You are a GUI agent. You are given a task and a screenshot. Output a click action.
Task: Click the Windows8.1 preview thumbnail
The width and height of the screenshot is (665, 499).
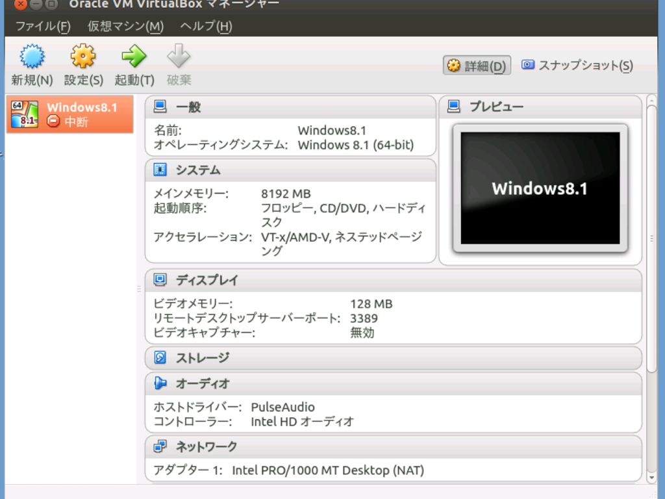[540, 188]
